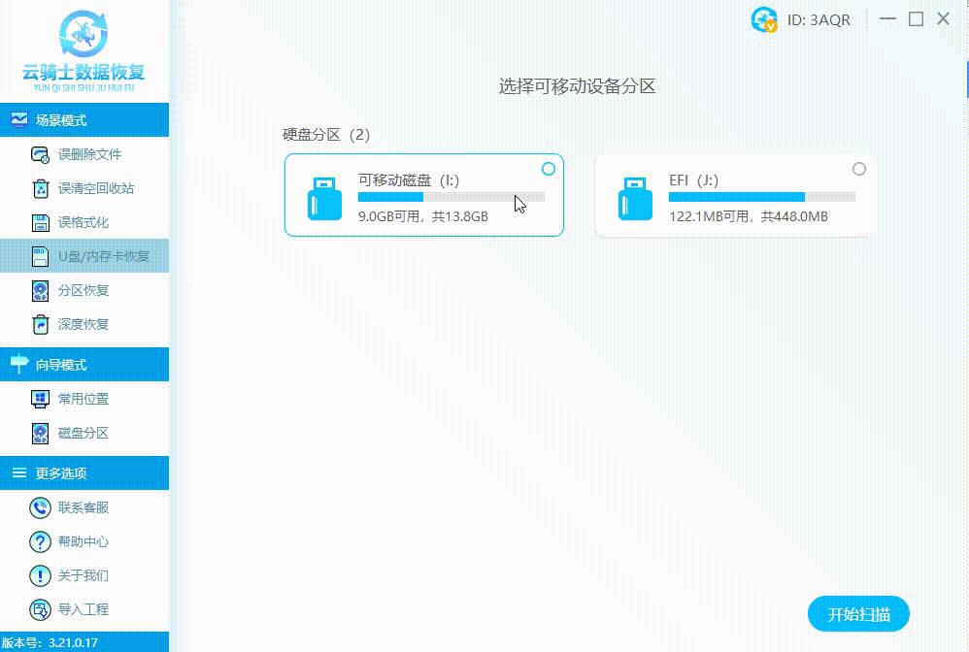Open the Import Project (导入工程) icon
This screenshot has width=969, height=652.
[40, 609]
